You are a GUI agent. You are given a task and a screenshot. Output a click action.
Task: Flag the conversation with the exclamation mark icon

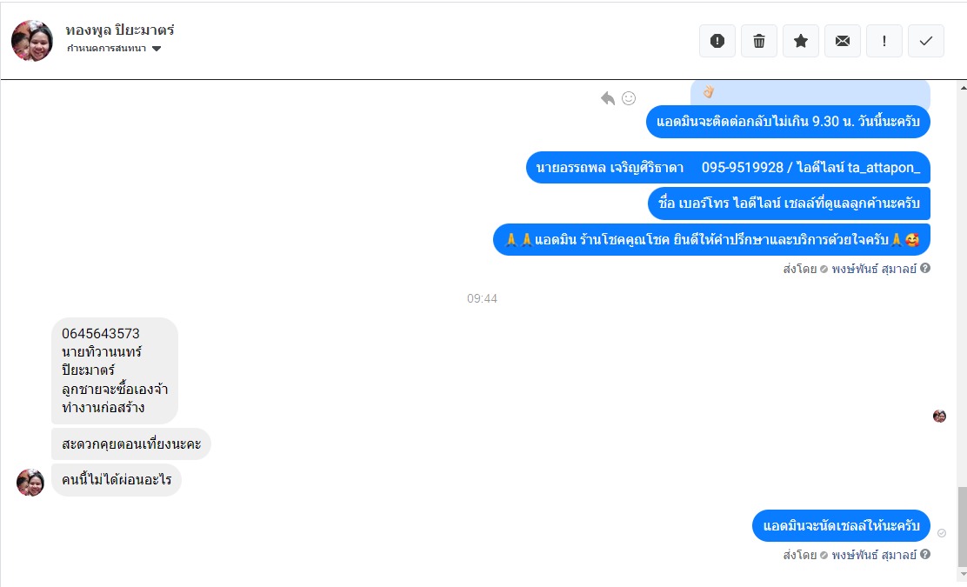tap(884, 42)
